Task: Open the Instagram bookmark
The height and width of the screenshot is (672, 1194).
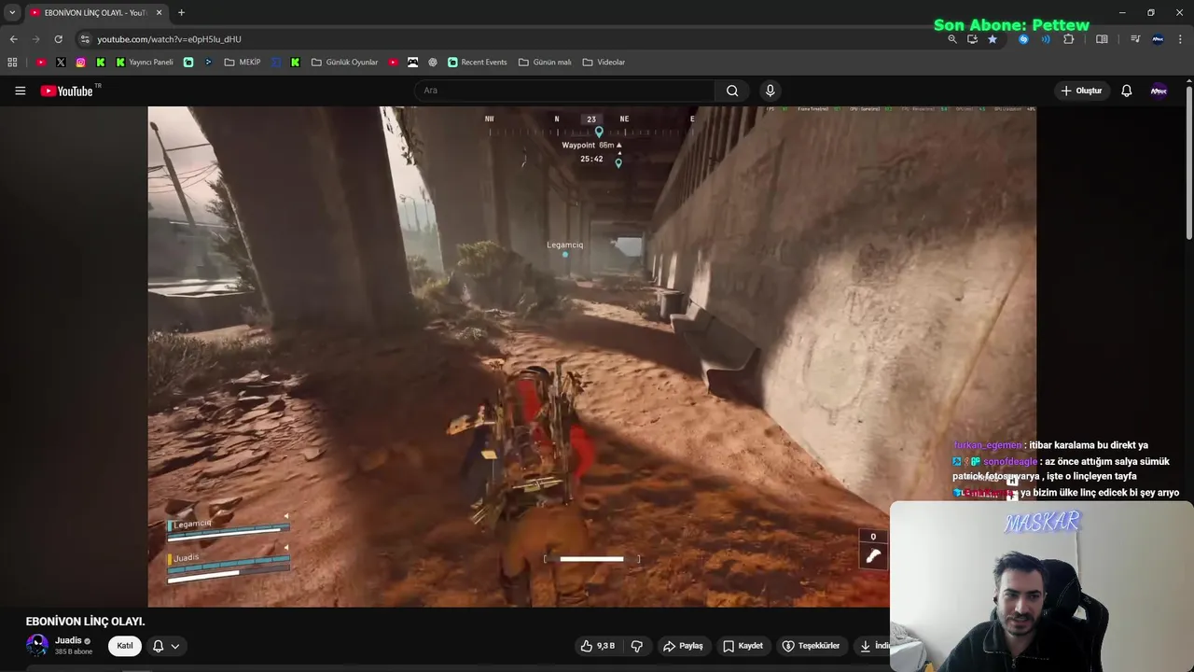Action: [x=81, y=63]
